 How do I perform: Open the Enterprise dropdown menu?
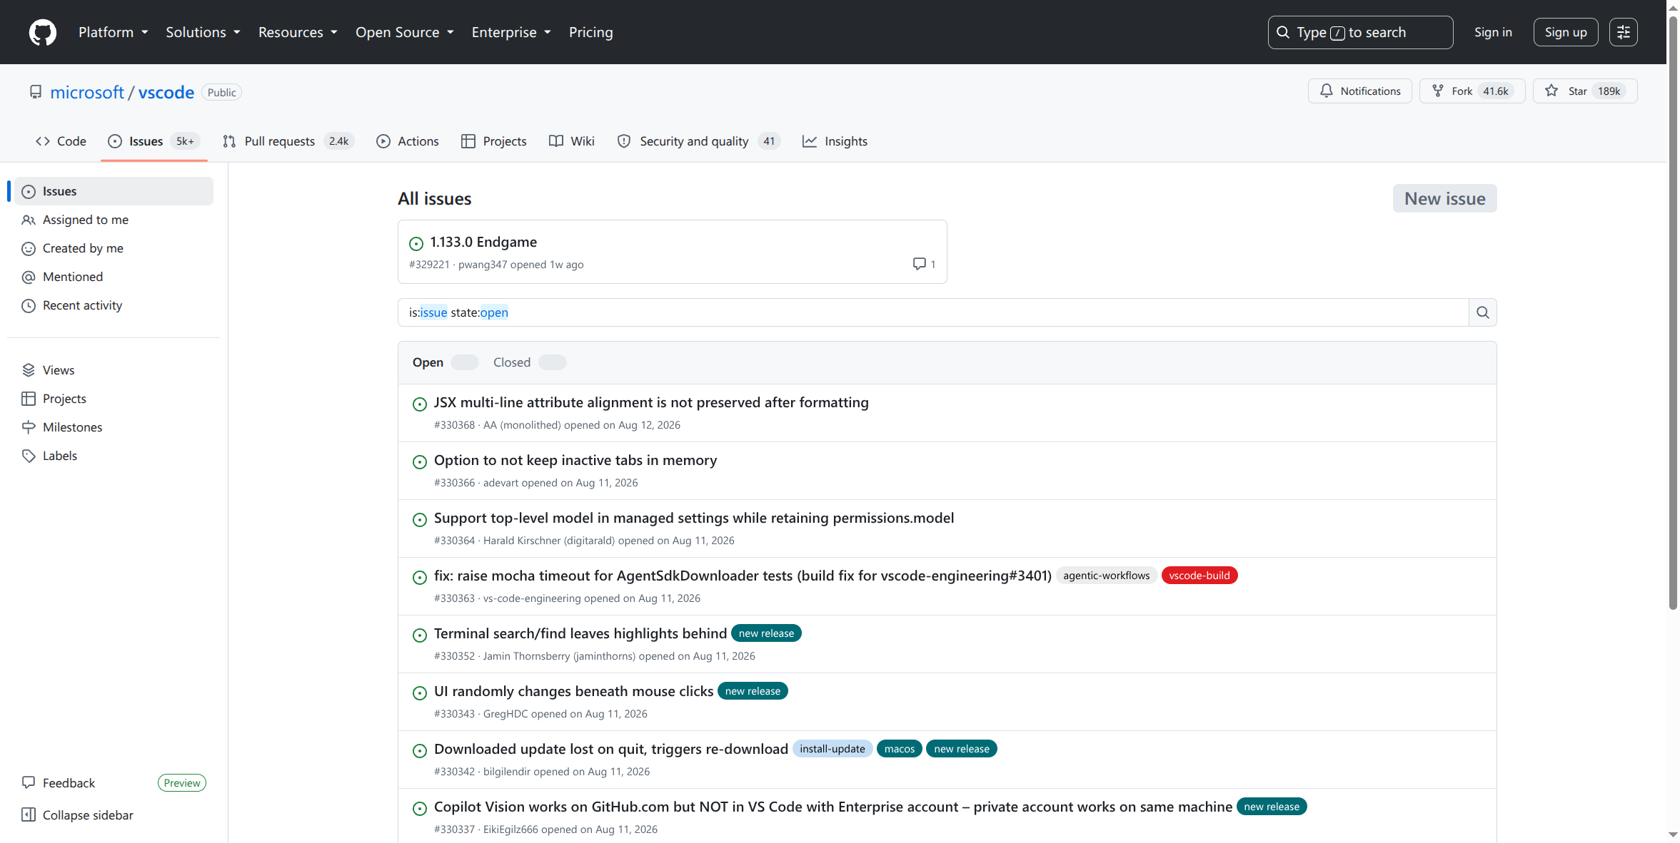tap(511, 32)
